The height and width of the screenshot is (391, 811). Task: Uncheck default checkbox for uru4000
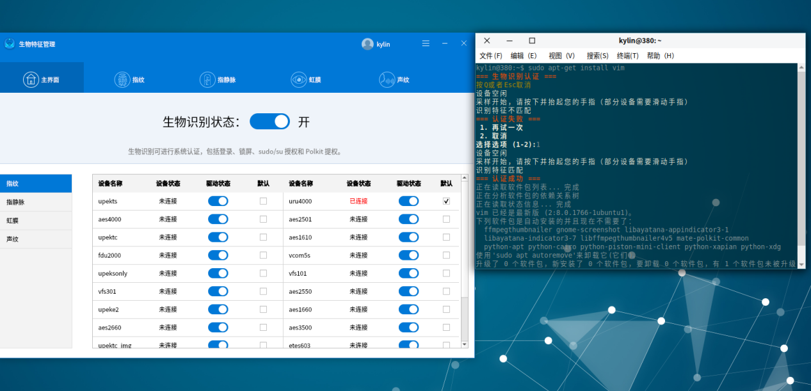pyautogui.click(x=446, y=201)
